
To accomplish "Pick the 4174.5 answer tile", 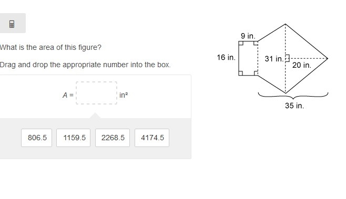I will click(152, 138).
